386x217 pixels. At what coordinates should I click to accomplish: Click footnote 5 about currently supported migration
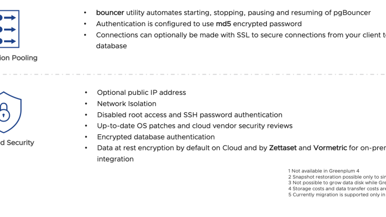click(337, 195)
